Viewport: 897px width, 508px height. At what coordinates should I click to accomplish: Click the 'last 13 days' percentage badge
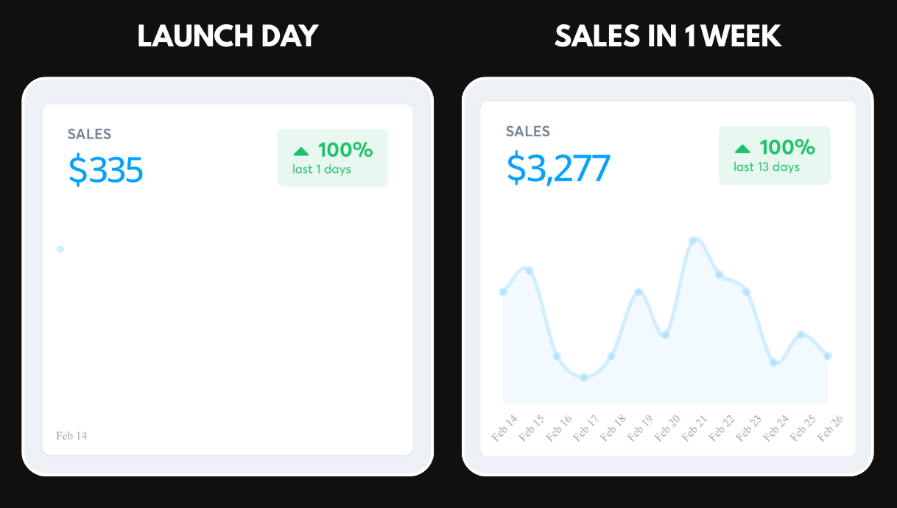pyautogui.click(x=774, y=155)
